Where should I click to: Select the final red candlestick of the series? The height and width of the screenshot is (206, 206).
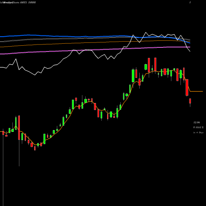click(190, 101)
